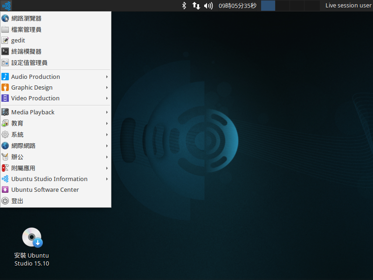
Task: Switch to the second workspace in pager
Action: (x=283, y=6)
